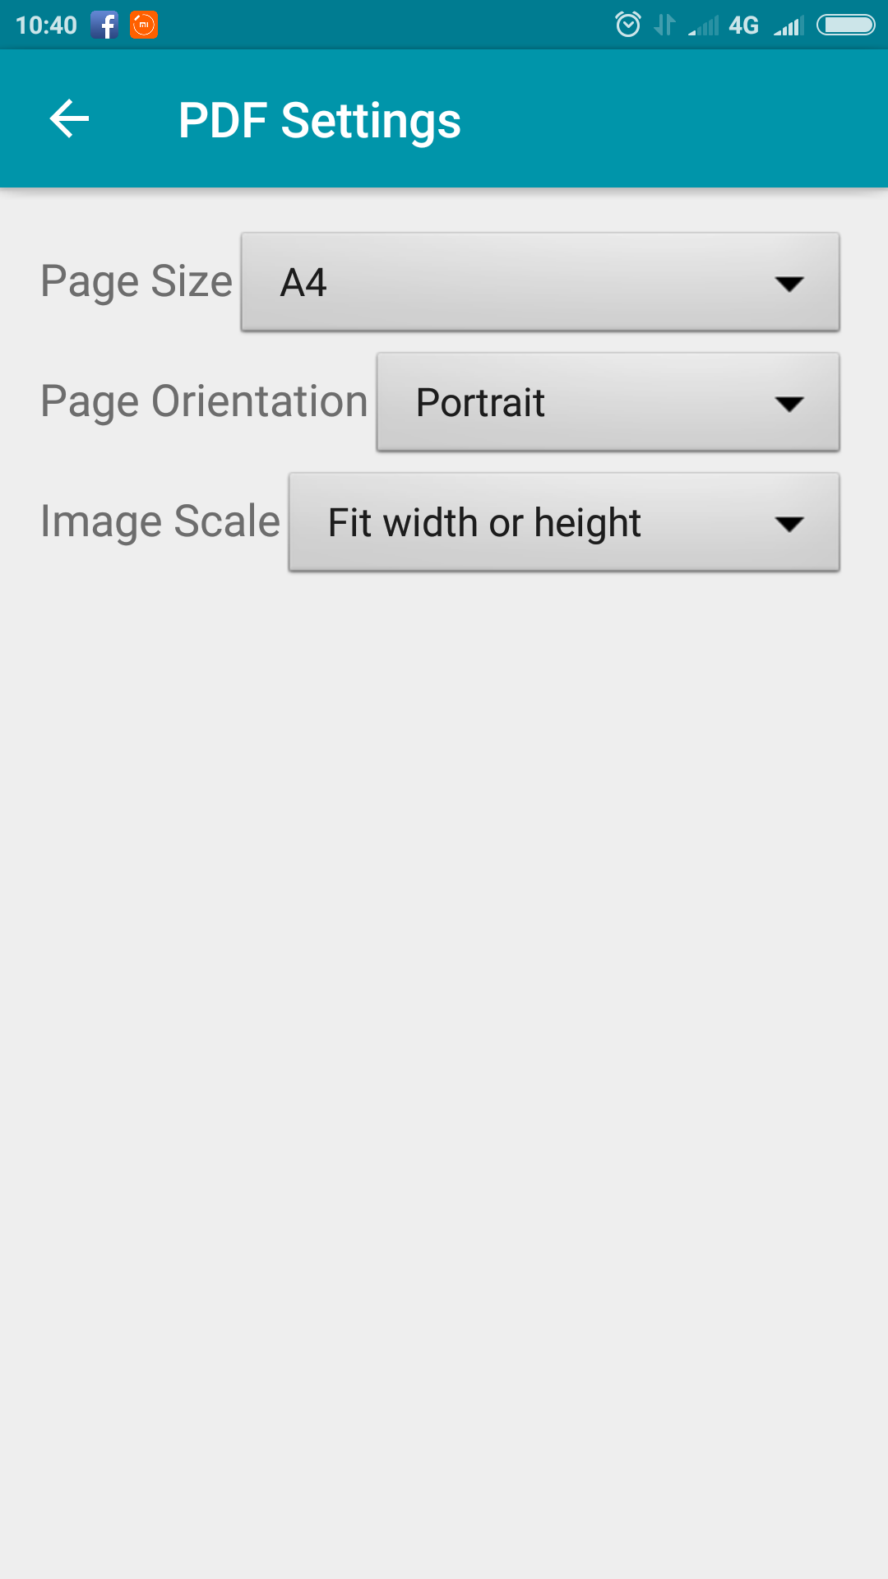Select the A4 text value
Viewport: 888px width, 1579px height.
coord(303,283)
